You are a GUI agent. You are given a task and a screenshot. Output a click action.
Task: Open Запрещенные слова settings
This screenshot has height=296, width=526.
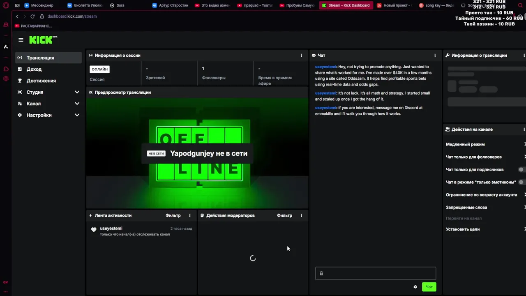[485, 208]
